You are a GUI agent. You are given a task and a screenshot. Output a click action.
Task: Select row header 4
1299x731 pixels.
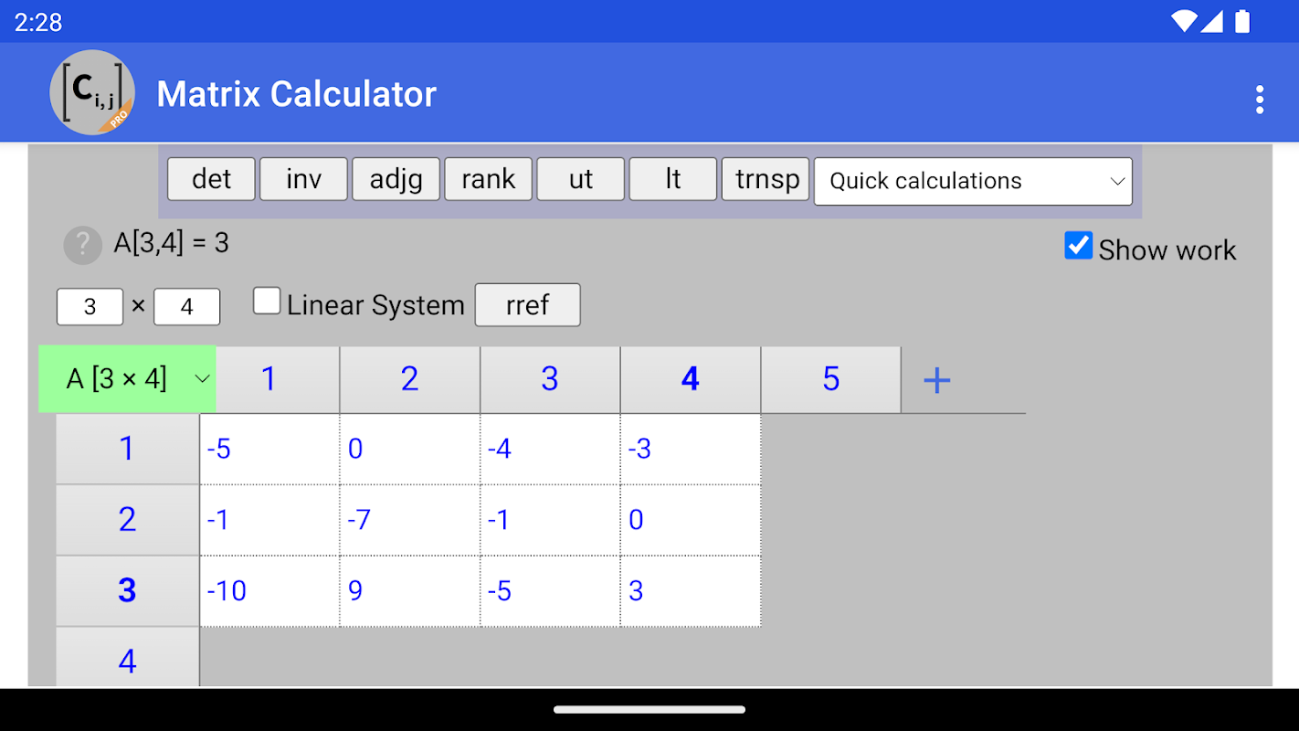127,660
